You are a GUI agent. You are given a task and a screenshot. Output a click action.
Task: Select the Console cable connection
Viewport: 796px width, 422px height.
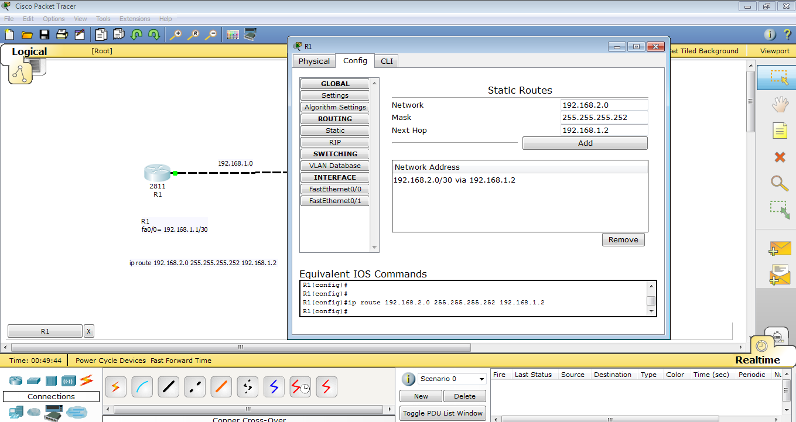142,386
